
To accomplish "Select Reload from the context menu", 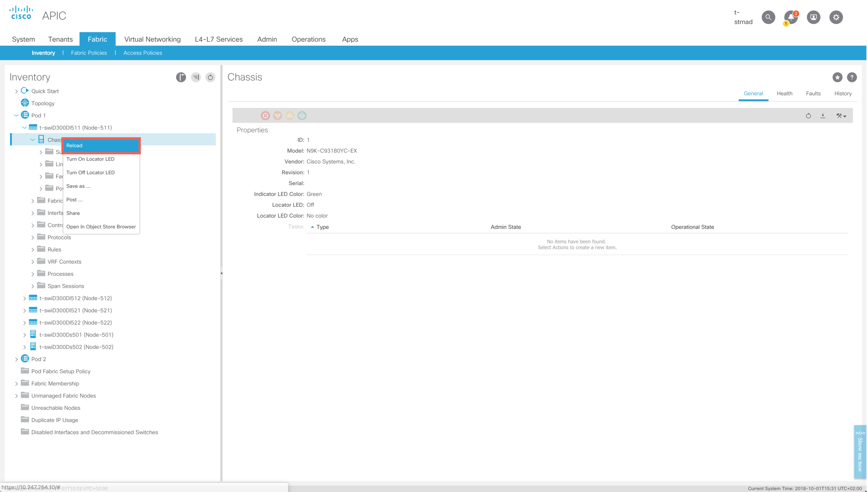I will 101,145.
